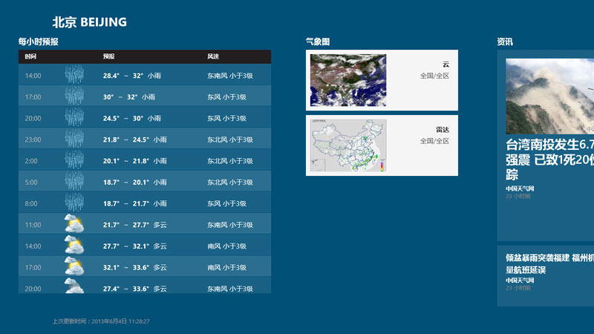Click the 时间 column header
The width and height of the screenshot is (594, 334).
[30, 57]
